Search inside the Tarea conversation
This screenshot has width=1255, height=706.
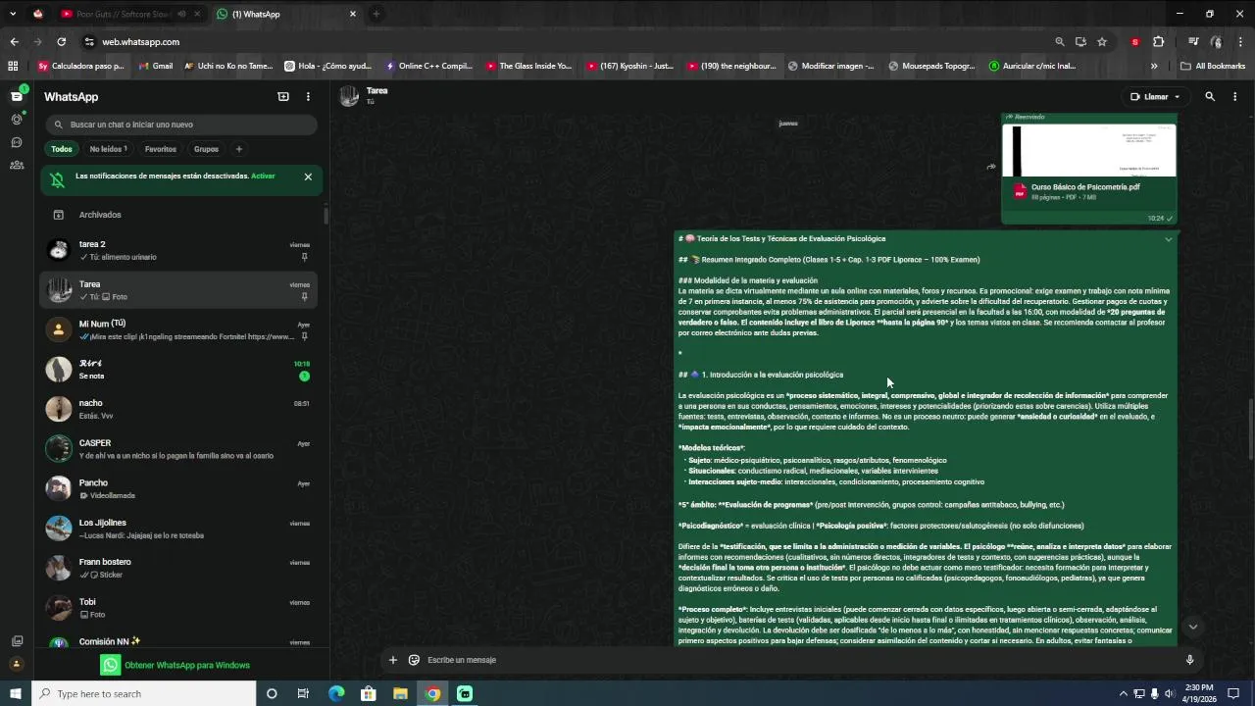tap(1210, 97)
